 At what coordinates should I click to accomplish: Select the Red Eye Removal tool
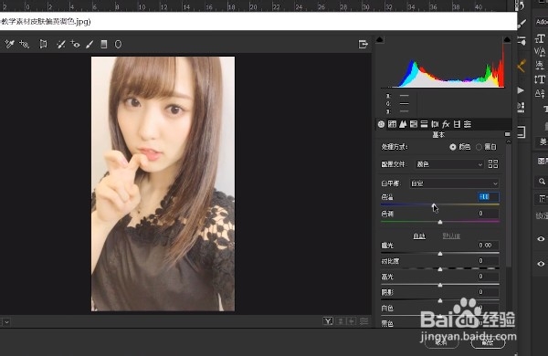tap(75, 44)
